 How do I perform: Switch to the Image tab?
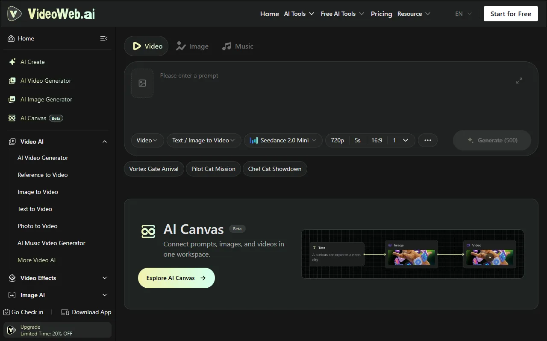click(x=192, y=46)
